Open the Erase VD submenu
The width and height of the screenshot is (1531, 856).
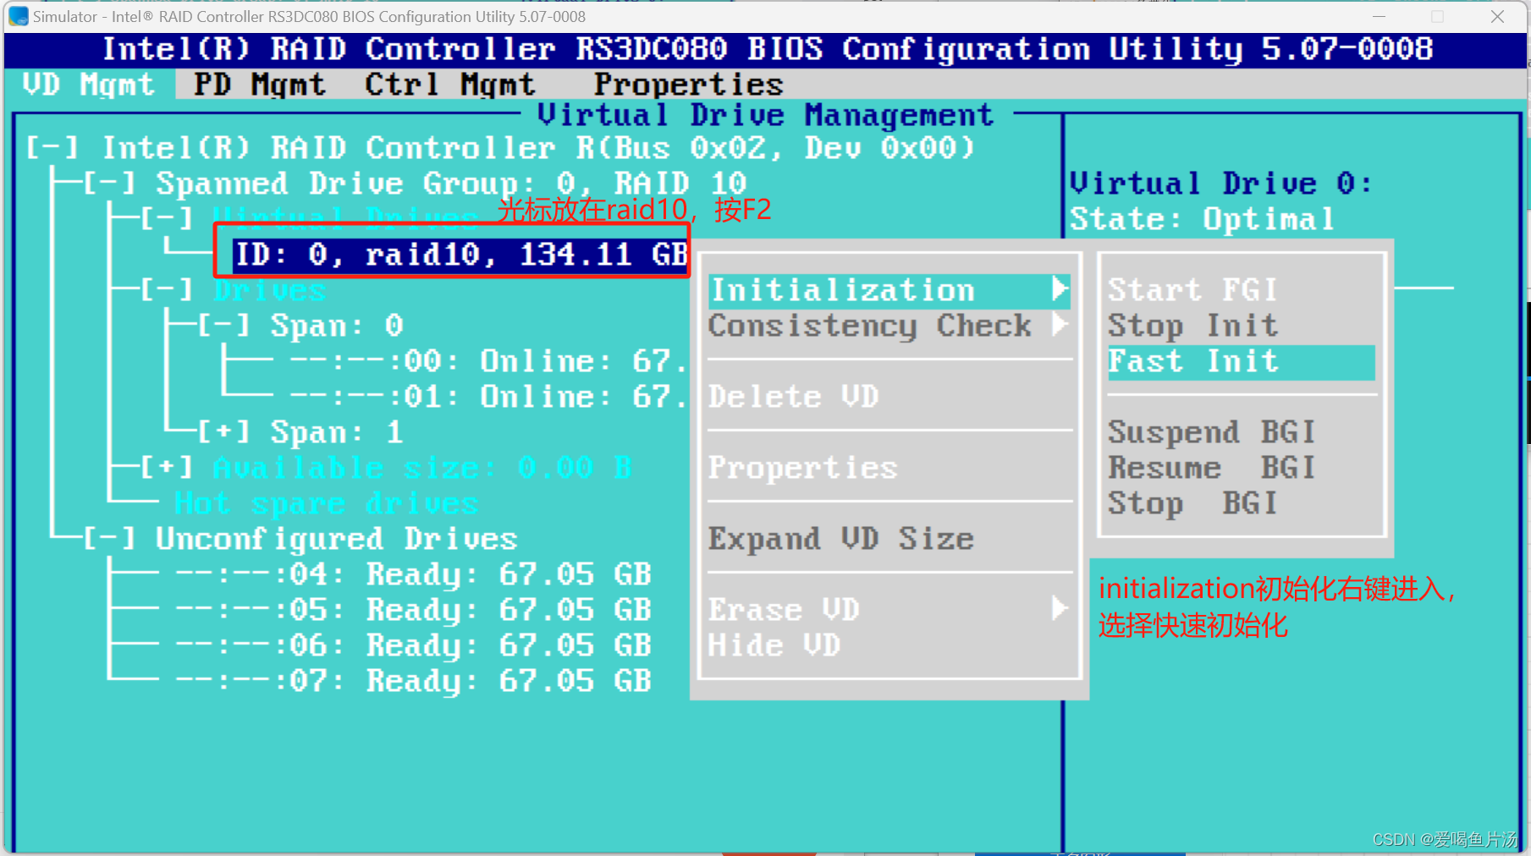click(x=889, y=610)
